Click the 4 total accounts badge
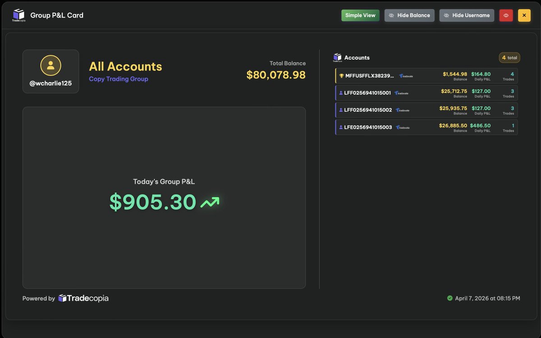 coord(509,58)
